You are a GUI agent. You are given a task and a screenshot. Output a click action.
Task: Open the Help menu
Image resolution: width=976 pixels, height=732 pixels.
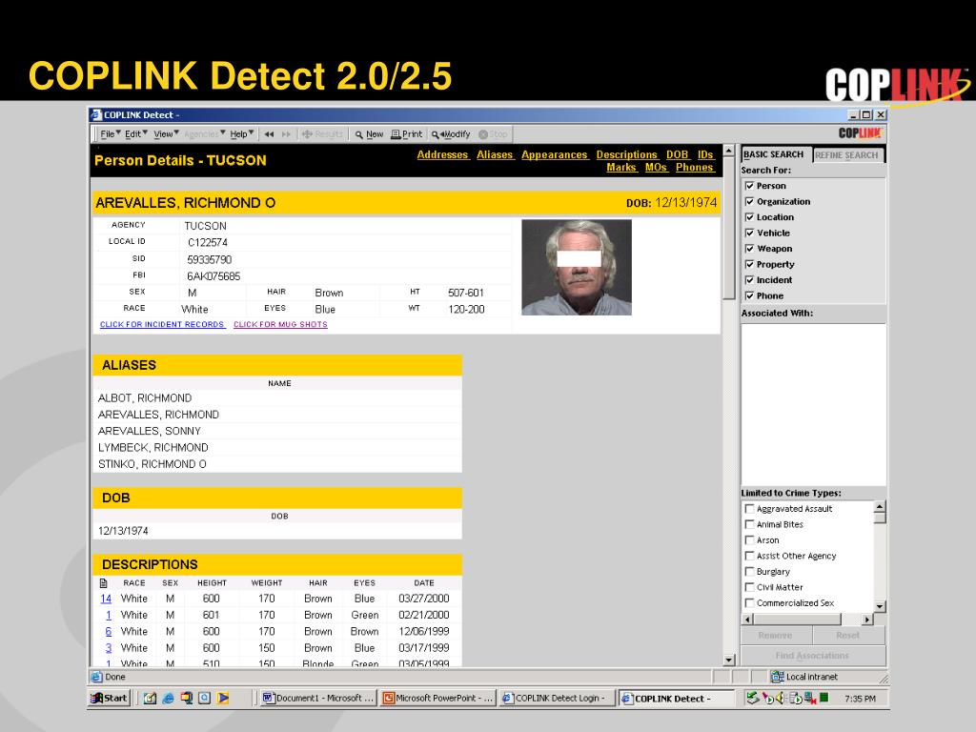[241, 133]
